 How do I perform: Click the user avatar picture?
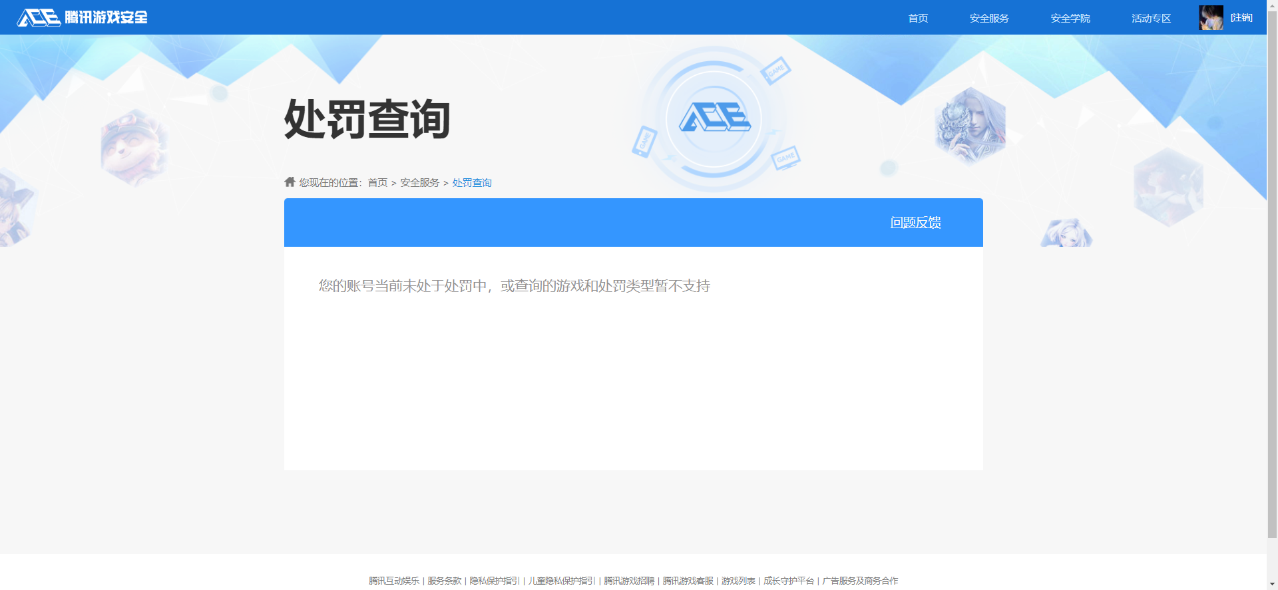coord(1211,18)
